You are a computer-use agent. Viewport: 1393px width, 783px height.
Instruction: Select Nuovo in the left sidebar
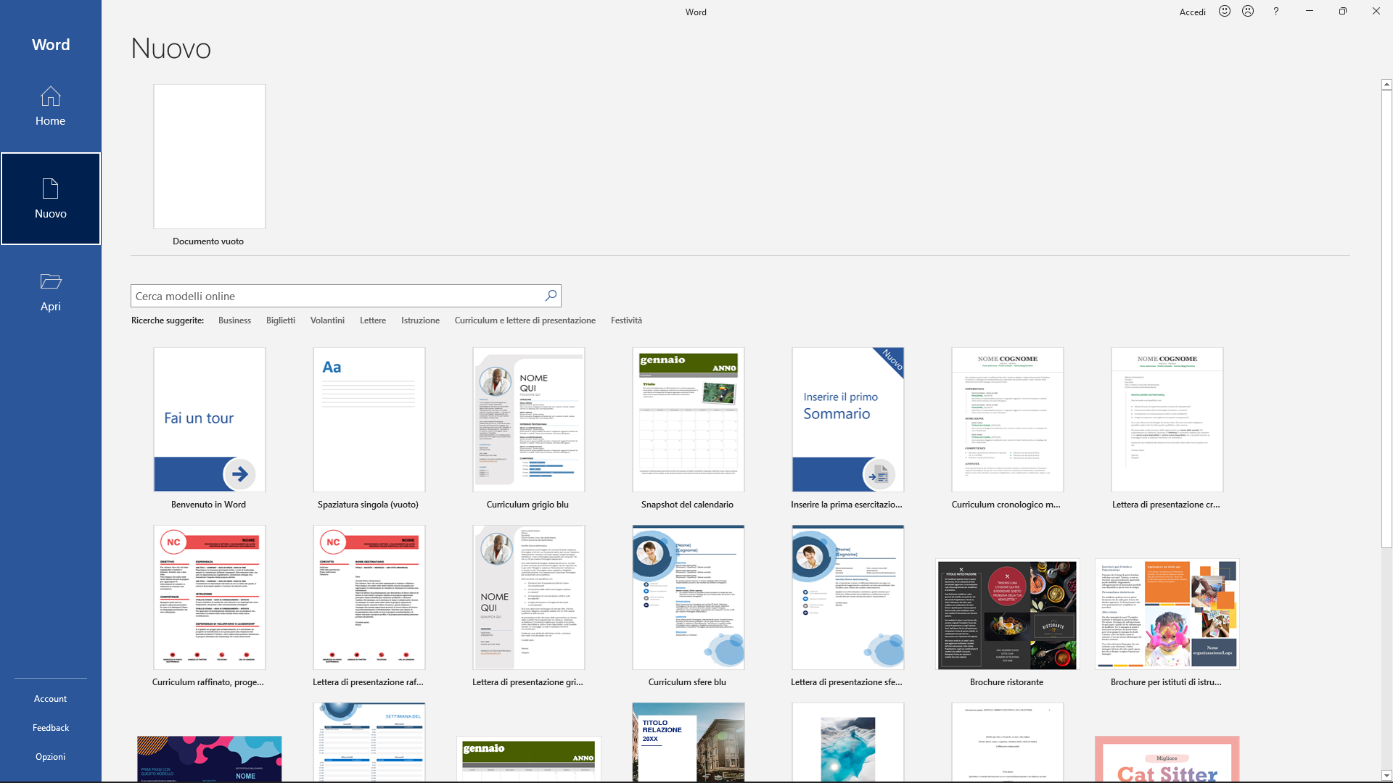pos(50,199)
